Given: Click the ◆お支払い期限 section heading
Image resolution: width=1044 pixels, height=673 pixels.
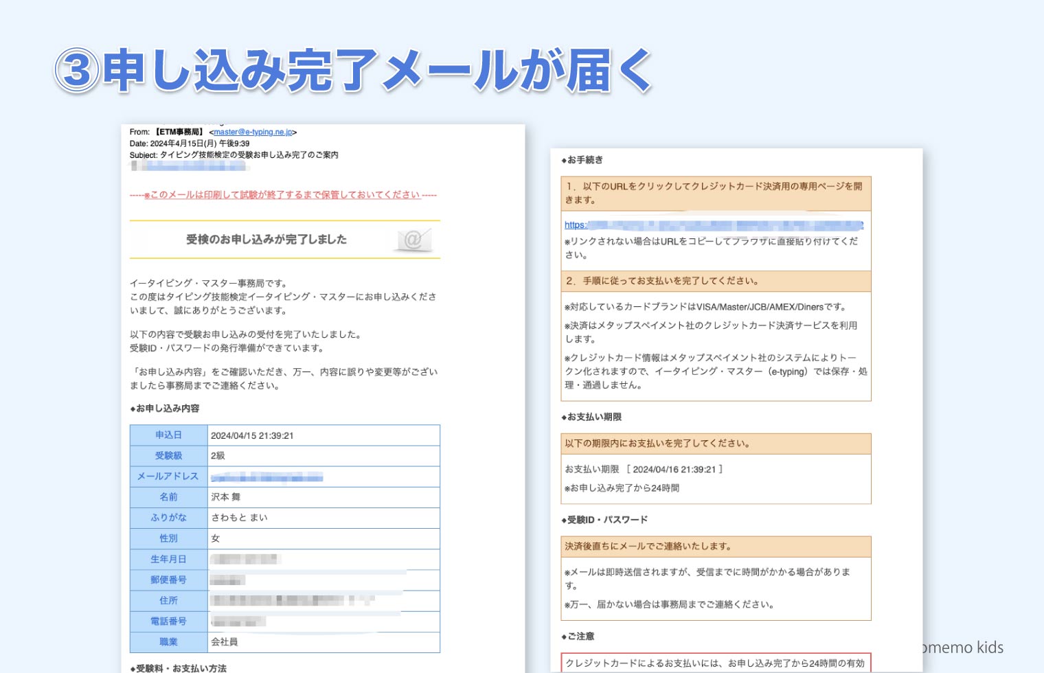Looking at the screenshot, I should pos(591,417).
